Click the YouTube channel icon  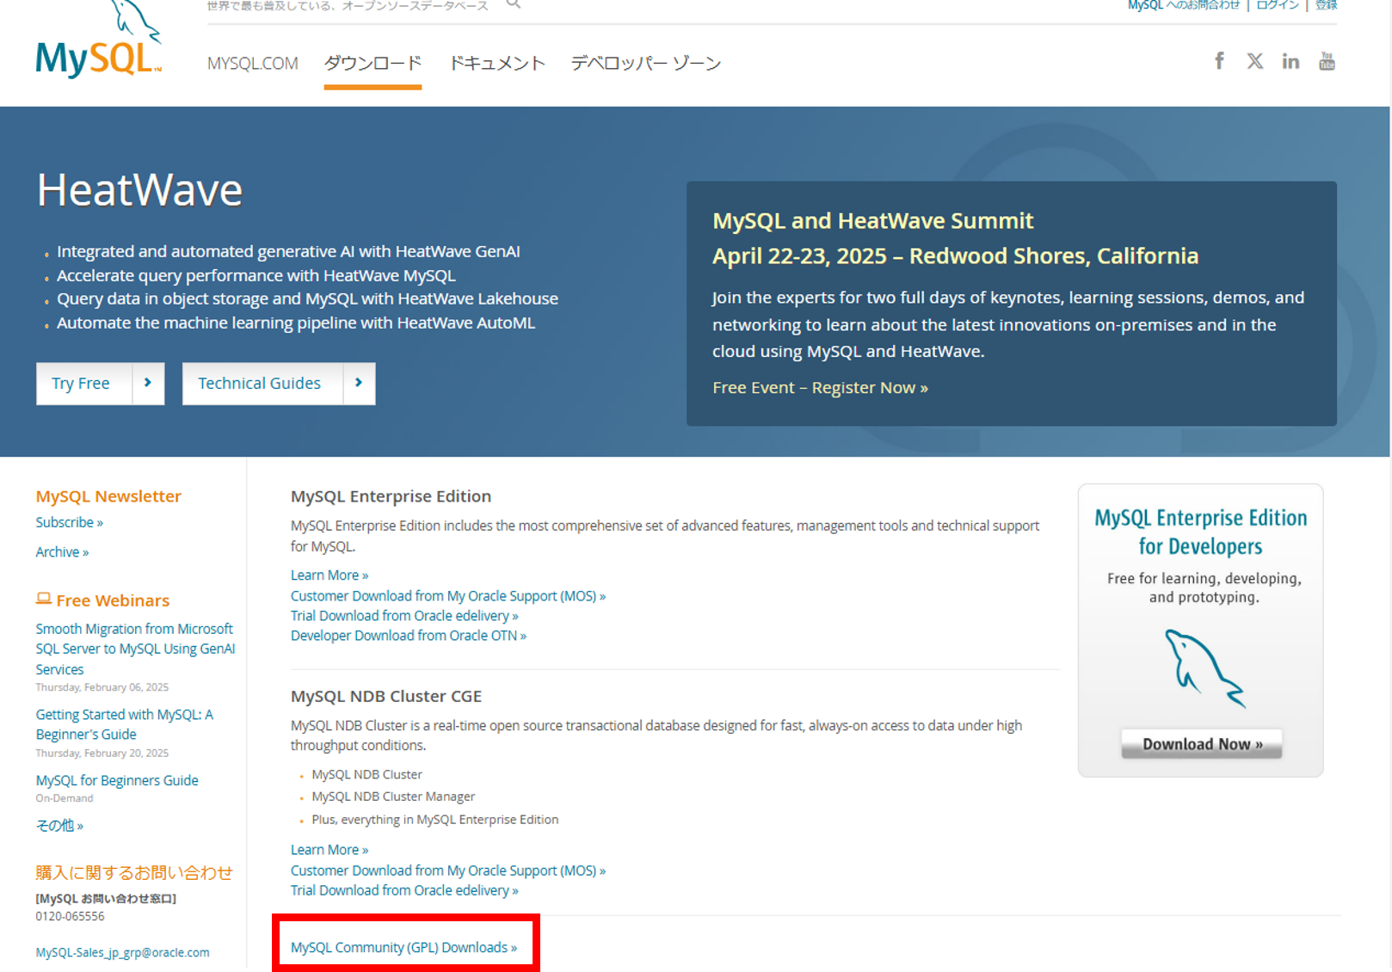click(x=1326, y=60)
